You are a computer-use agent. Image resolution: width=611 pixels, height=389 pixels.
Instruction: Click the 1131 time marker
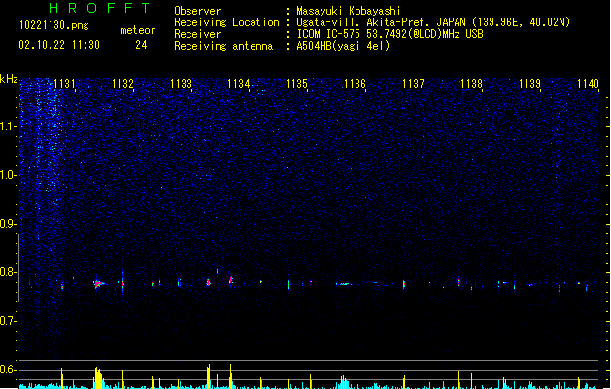pyautogui.click(x=64, y=84)
